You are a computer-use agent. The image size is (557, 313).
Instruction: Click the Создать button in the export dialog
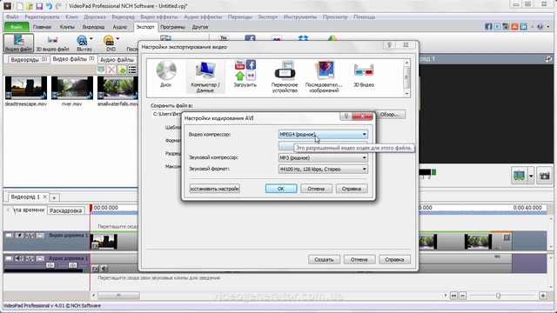coord(324,259)
